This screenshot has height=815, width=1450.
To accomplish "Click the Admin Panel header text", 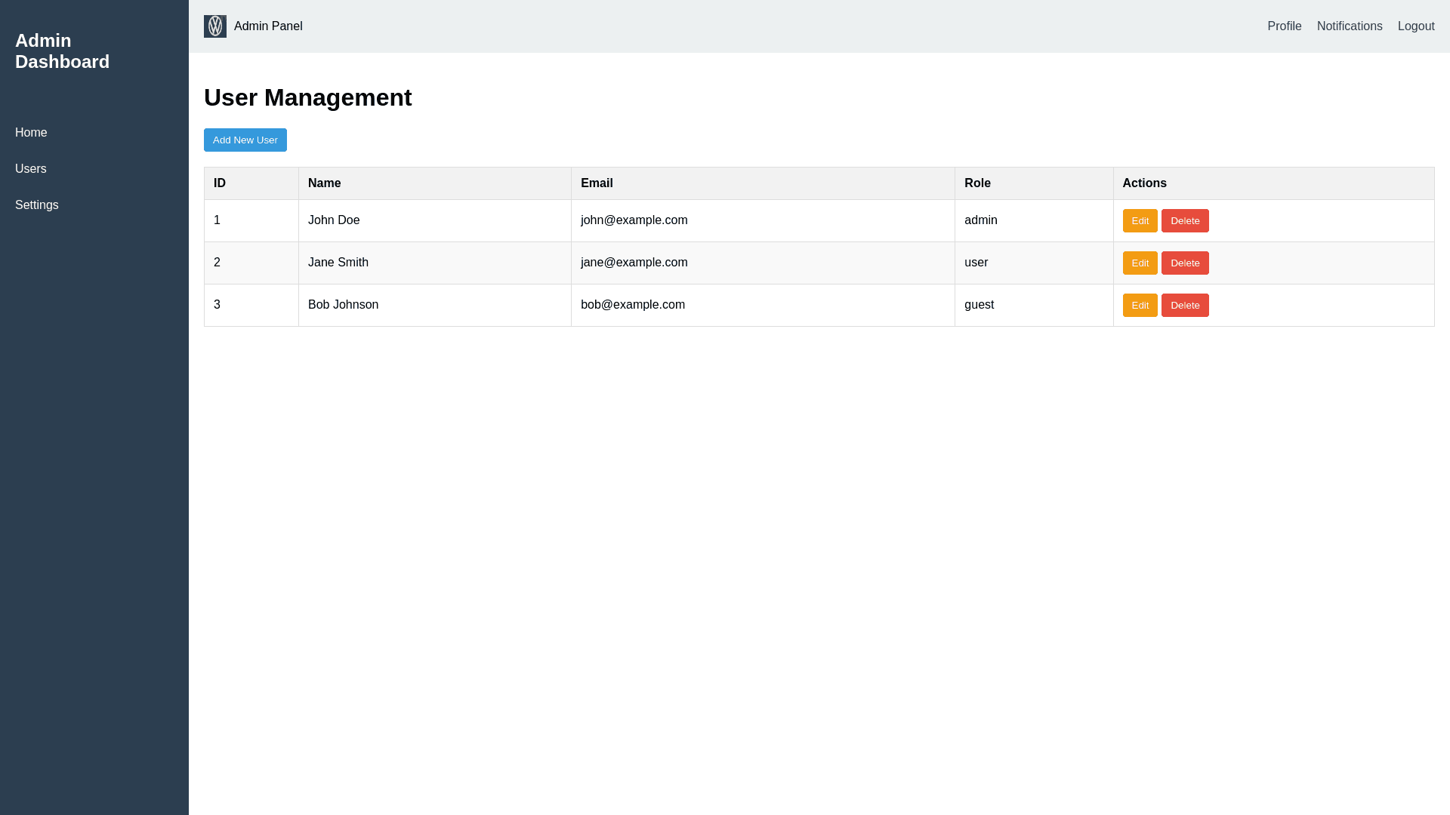I will pos(268,26).
